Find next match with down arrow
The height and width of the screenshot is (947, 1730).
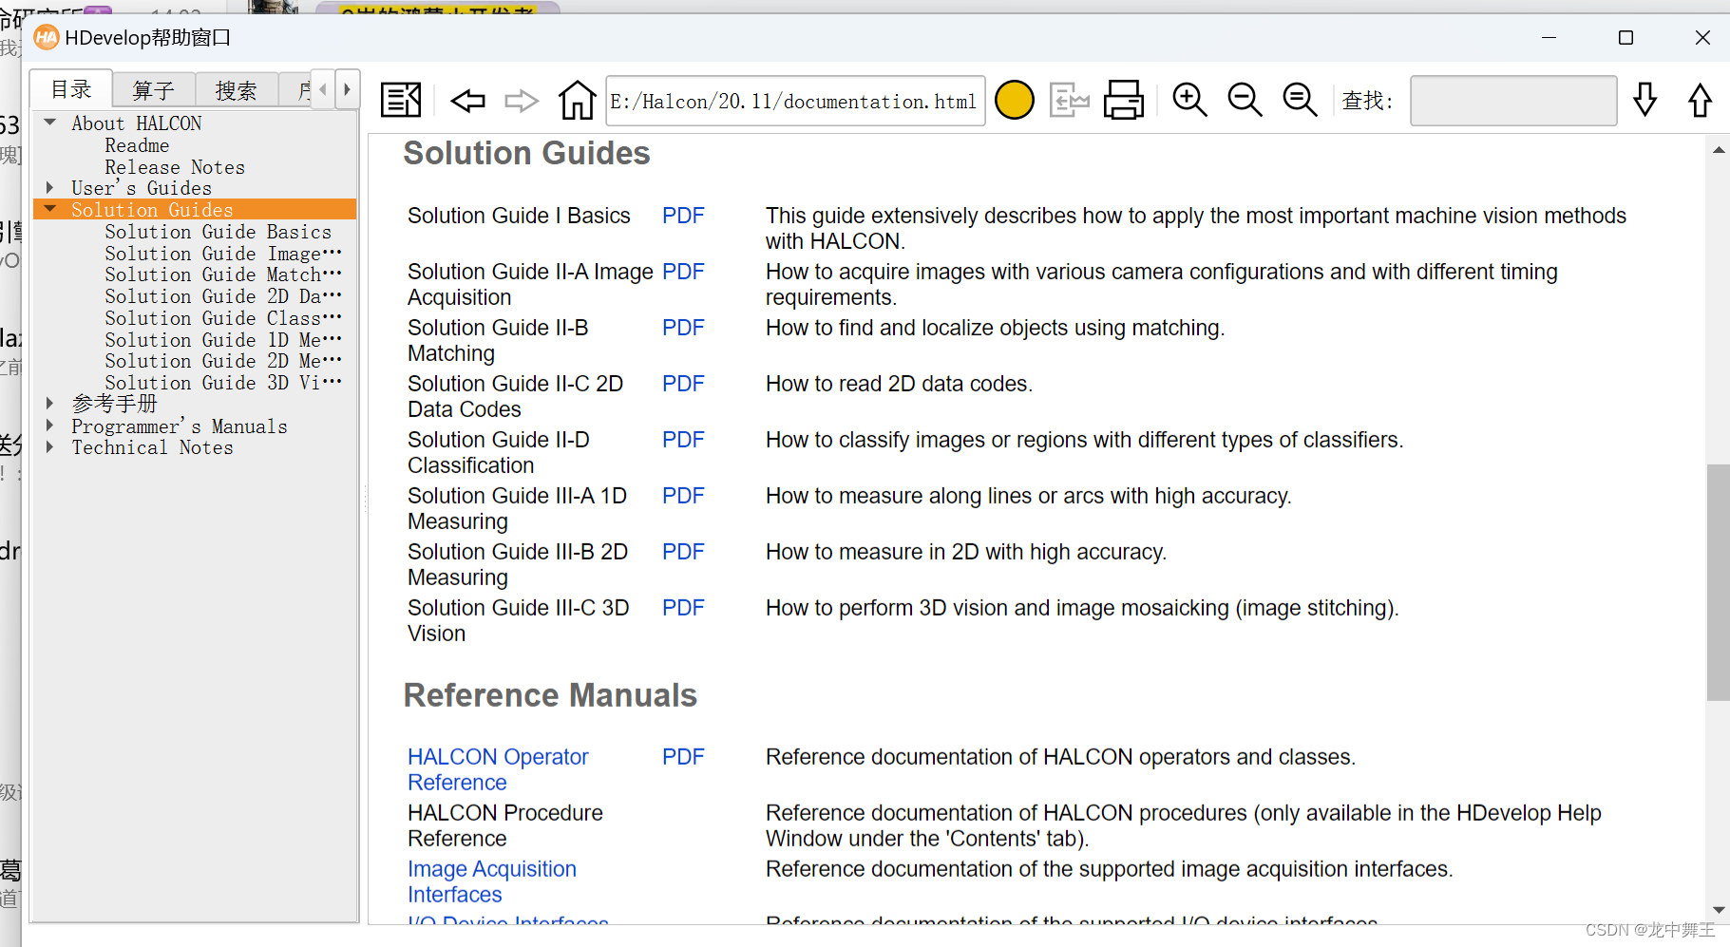click(1645, 100)
